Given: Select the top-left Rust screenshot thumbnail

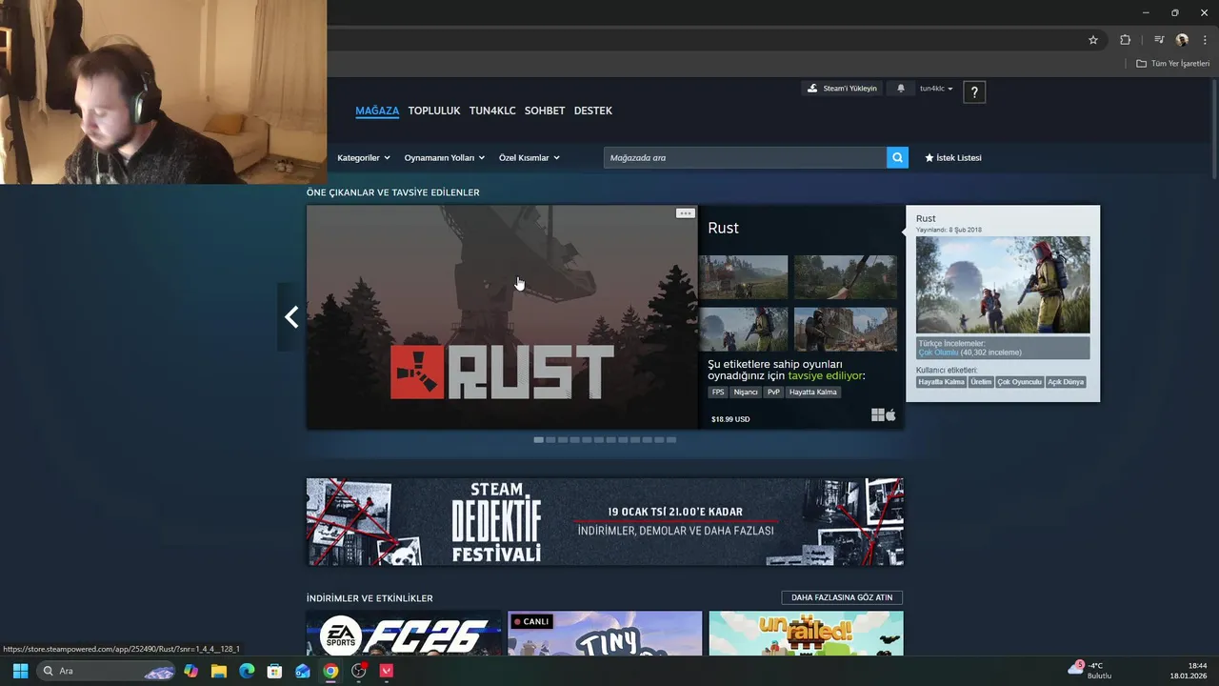Looking at the screenshot, I should click(744, 276).
